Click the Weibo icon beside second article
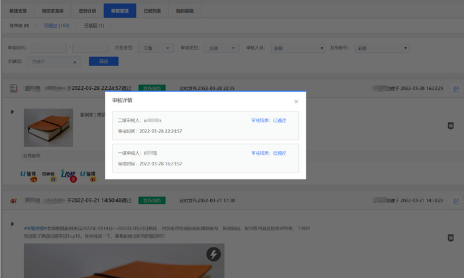The image size is (464, 278). pos(13,201)
